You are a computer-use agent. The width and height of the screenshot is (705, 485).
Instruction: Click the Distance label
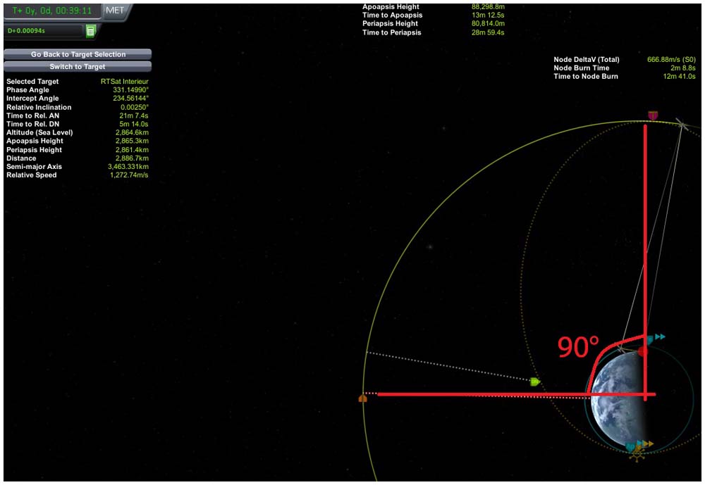tap(21, 158)
